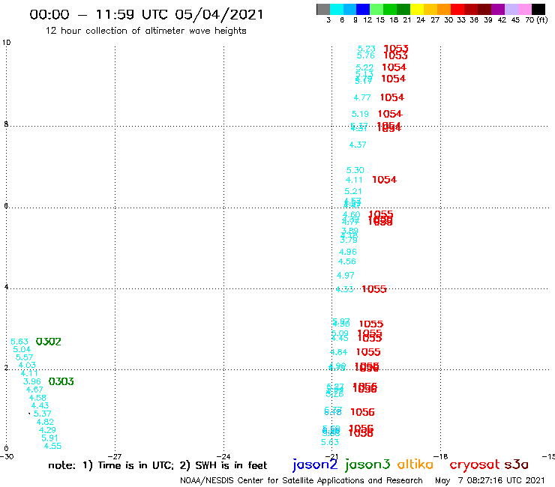Screen dimensions: 555x487
Task: Click the -24 longitude axis label
Action: click(x=223, y=456)
